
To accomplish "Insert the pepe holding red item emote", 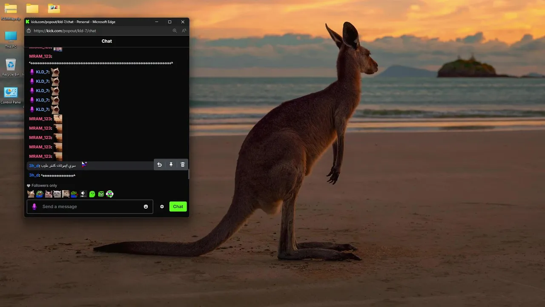I will pos(74,194).
